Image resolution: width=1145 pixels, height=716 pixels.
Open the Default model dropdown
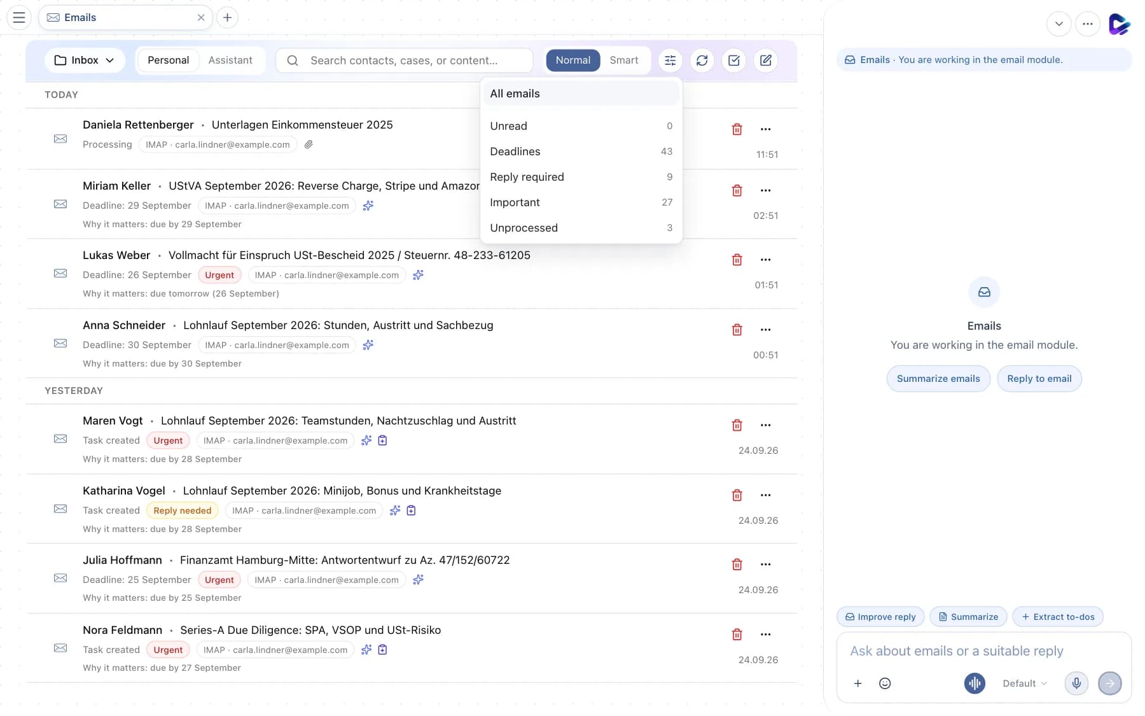1024,684
